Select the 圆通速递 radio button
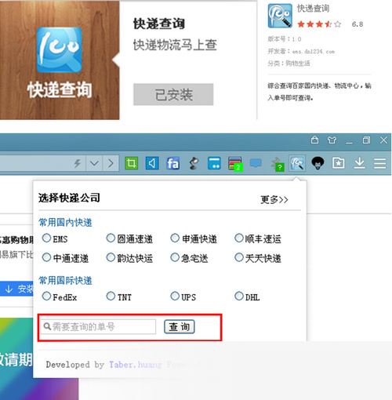The image size is (392, 400). (x=111, y=238)
